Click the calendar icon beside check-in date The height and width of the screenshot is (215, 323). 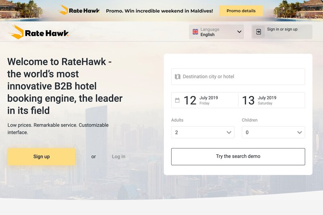177,100
